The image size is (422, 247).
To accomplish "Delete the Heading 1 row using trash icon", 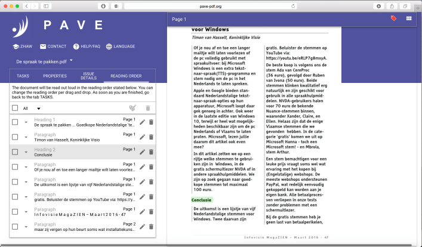I will pyautogui.click(x=151, y=122).
